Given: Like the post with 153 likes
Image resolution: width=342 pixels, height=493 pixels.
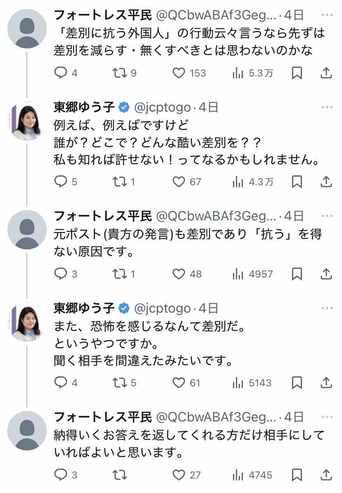Looking at the screenshot, I should coord(178,73).
